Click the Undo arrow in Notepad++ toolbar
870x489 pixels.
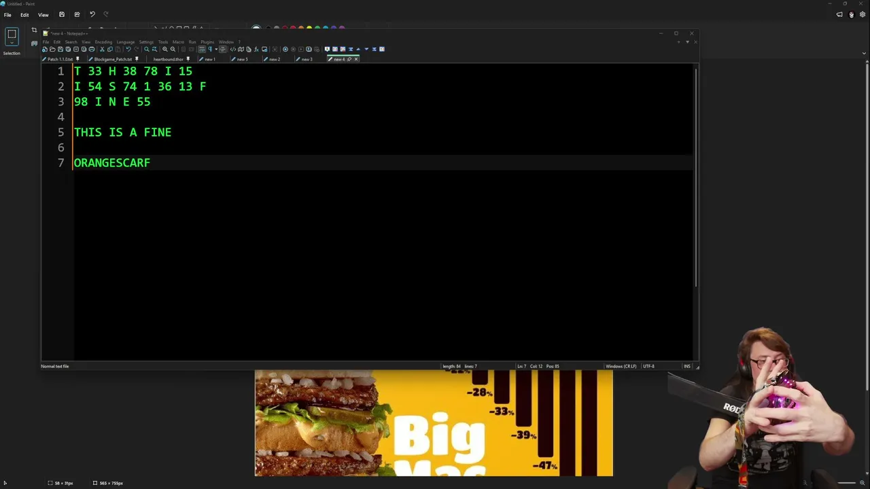coord(128,49)
